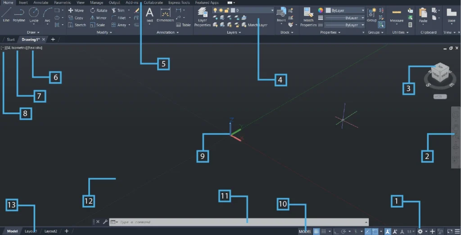This screenshot has width=461, height=235.
Task: Activate the Move command
Action: point(76,10)
